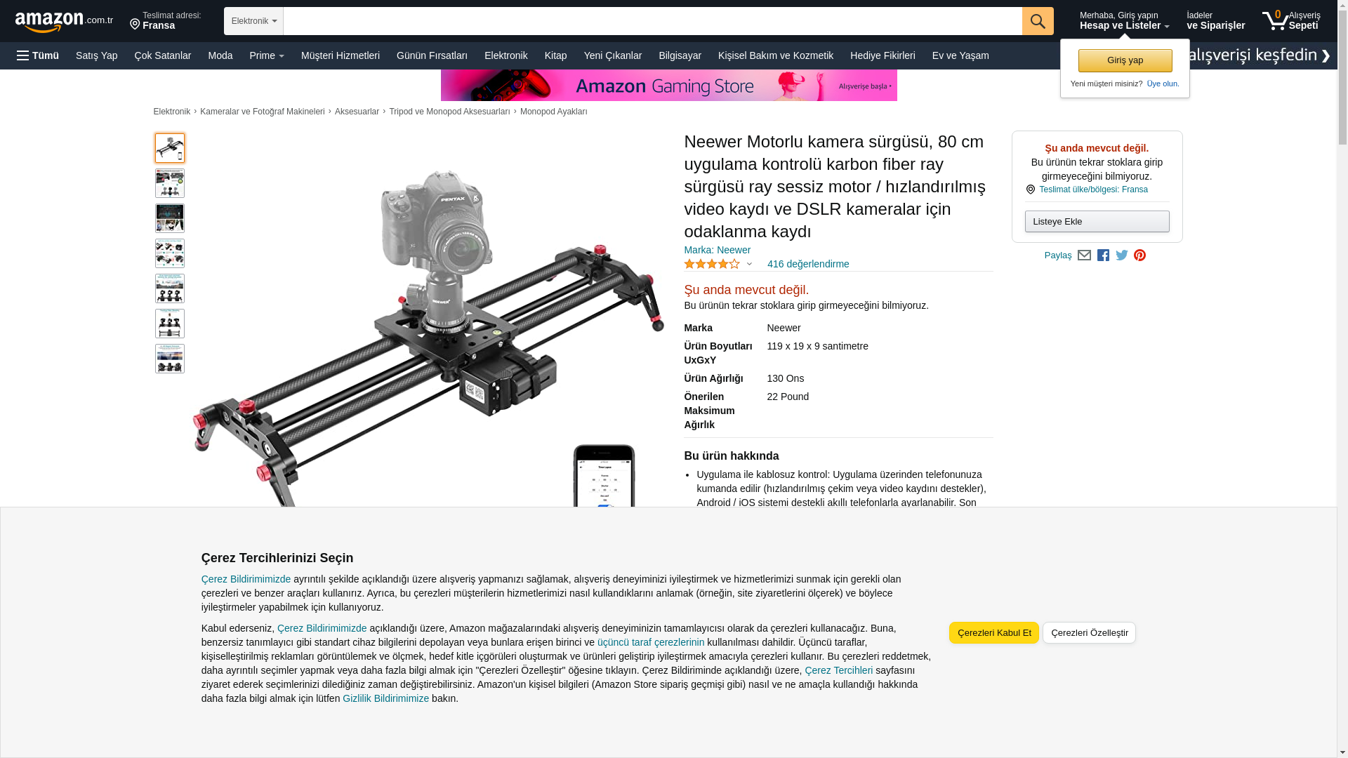The image size is (1348, 758).
Task: Click into the search text field
Action: [652, 21]
